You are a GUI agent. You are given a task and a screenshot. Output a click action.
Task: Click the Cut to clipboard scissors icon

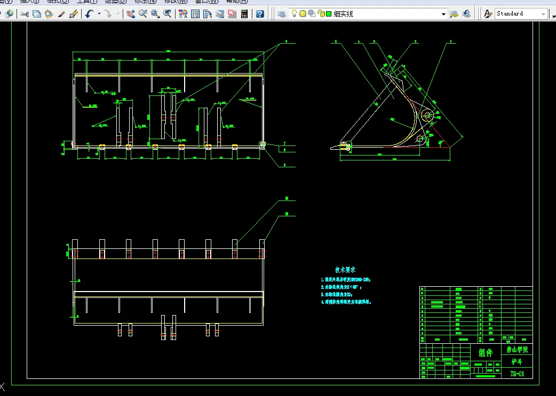25,14
